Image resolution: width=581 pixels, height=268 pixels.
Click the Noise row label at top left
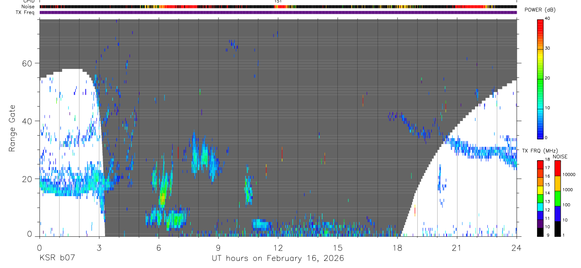pos(28,7)
